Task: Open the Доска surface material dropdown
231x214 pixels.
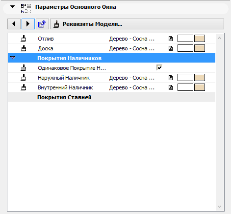Action: click(x=132, y=48)
